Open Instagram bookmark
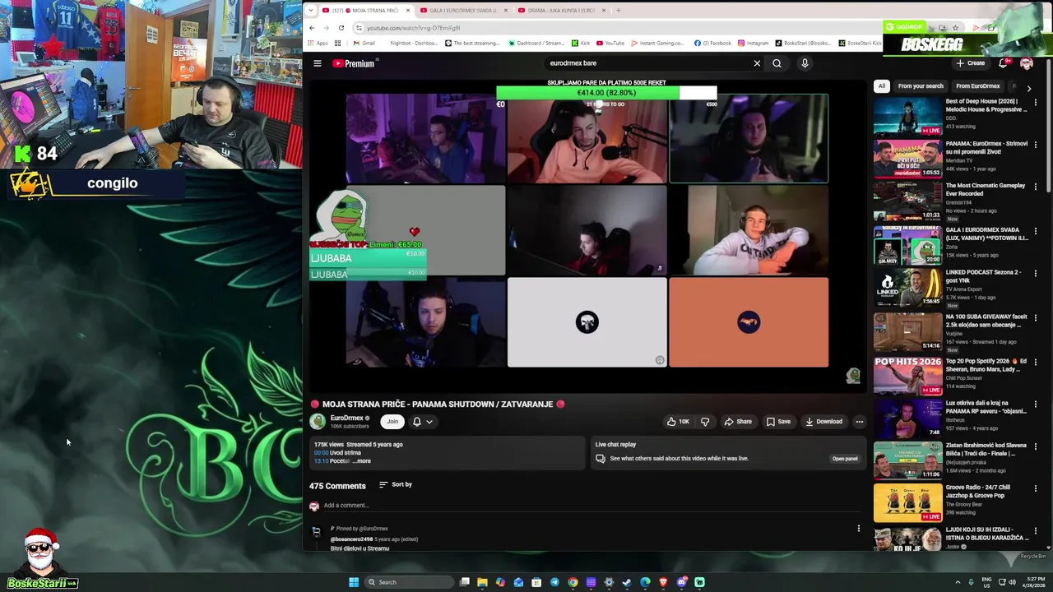Image resolution: width=1053 pixels, height=592 pixels. tap(753, 43)
